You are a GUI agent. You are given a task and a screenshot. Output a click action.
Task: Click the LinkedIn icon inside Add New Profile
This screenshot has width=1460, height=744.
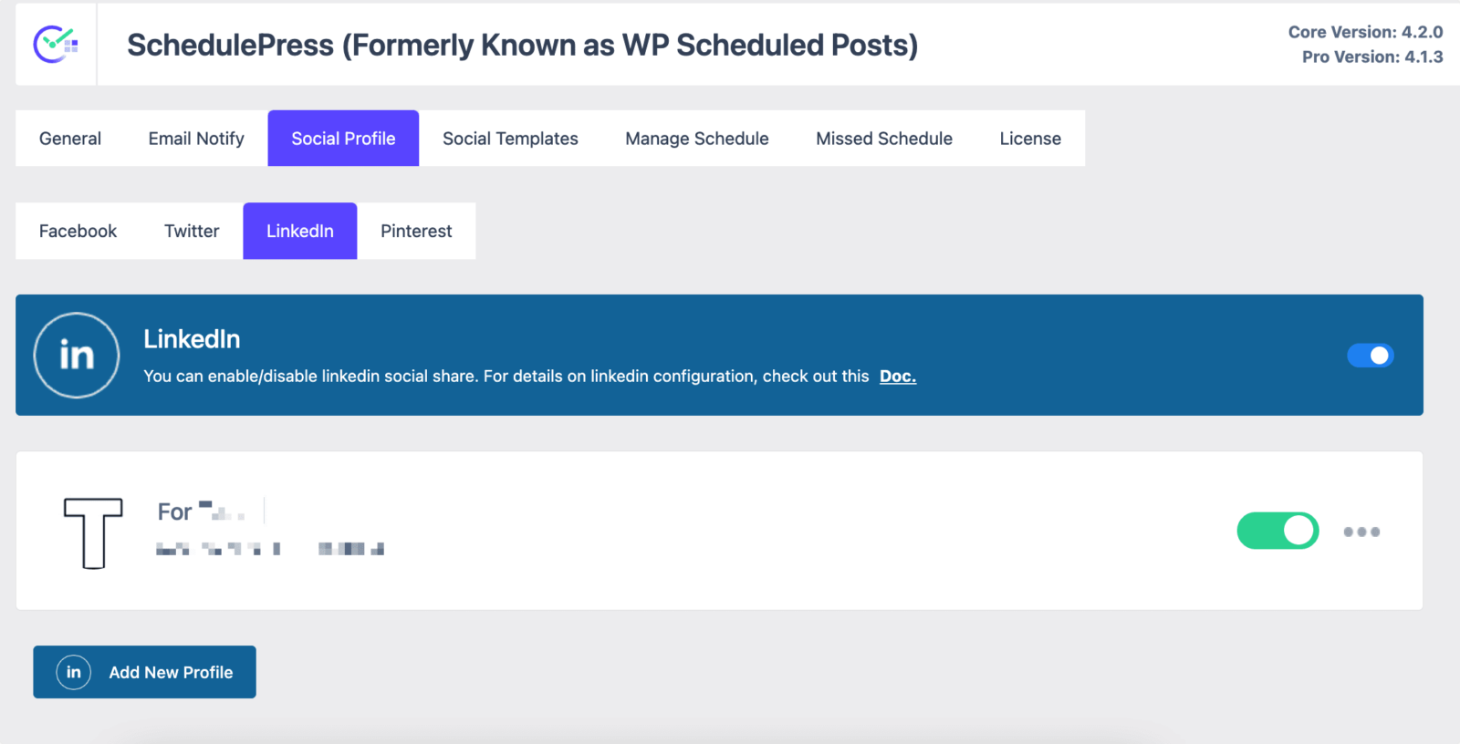click(x=73, y=672)
